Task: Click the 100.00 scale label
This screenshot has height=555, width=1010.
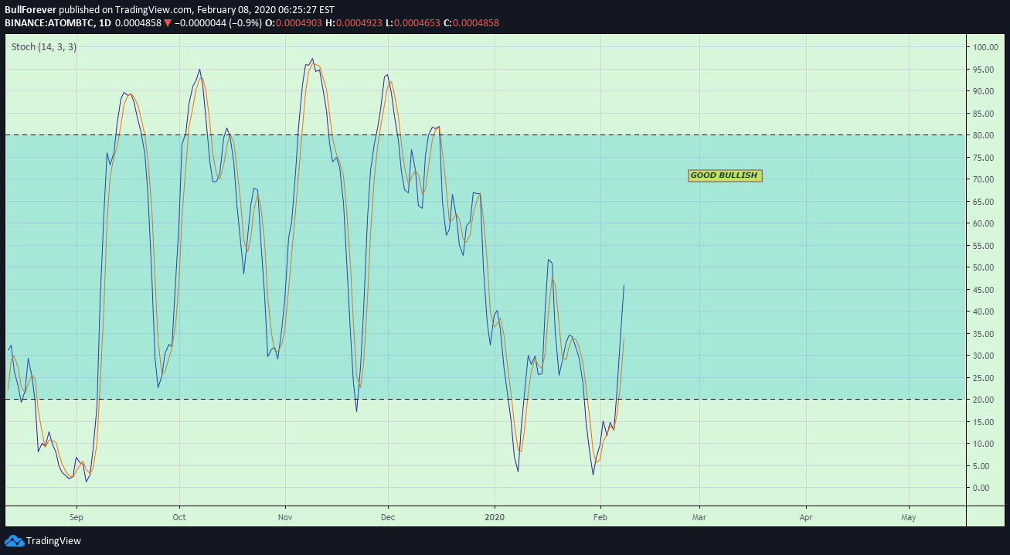Action: pyautogui.click(x=986, y=47)
